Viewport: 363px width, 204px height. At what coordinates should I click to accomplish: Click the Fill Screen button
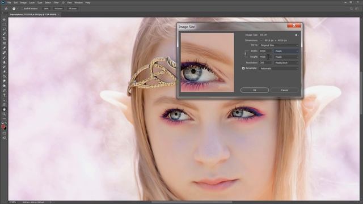coord(73,8)
